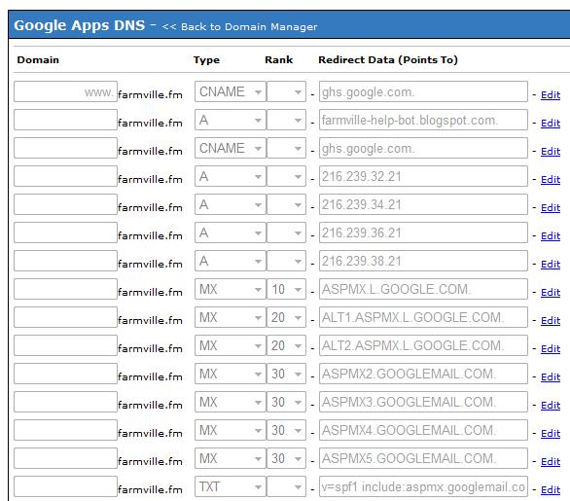The width and height of the screenshot is (570, 501).
Task: Click redirect field showing ALT2.ASPMX.L.GOOGLE.COM.
Action: pyautogui.click(x=423, y=345)
